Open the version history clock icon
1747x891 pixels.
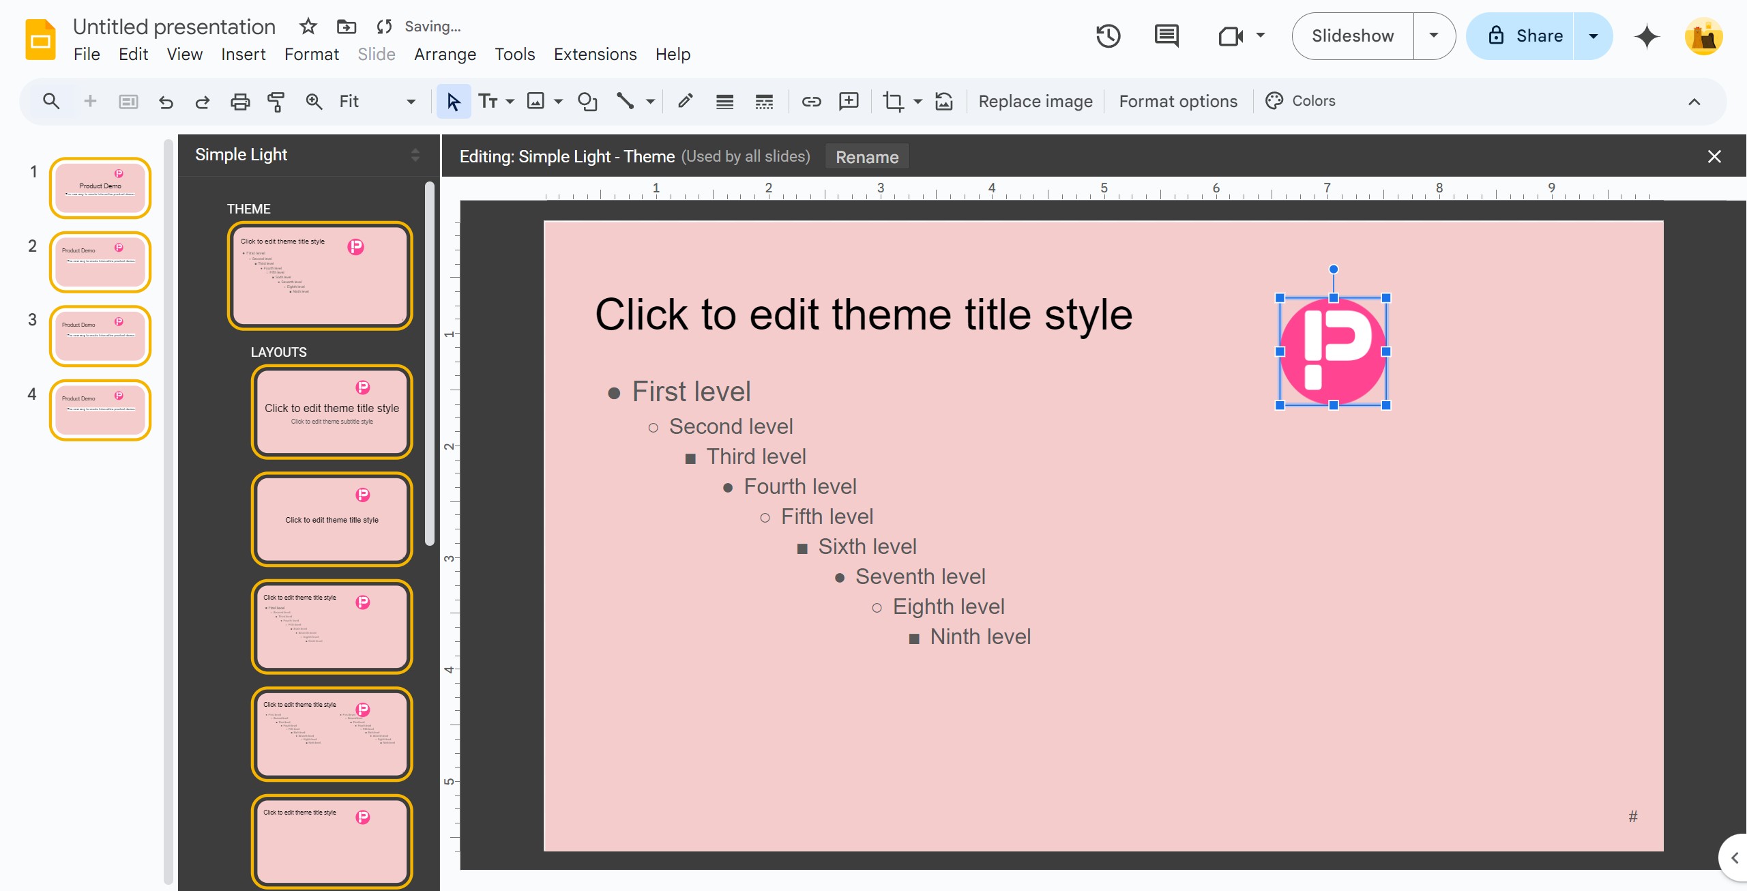(x=1109, y=35)
